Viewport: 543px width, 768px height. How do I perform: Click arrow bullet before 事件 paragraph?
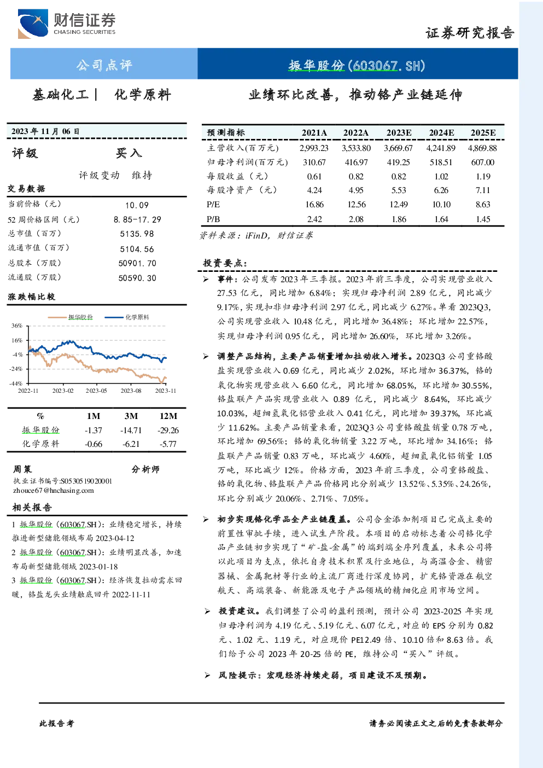(206, 280)
